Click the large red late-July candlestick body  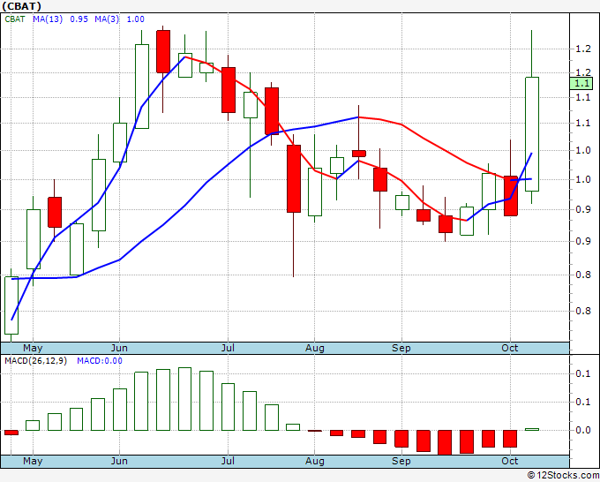point(294,178)
